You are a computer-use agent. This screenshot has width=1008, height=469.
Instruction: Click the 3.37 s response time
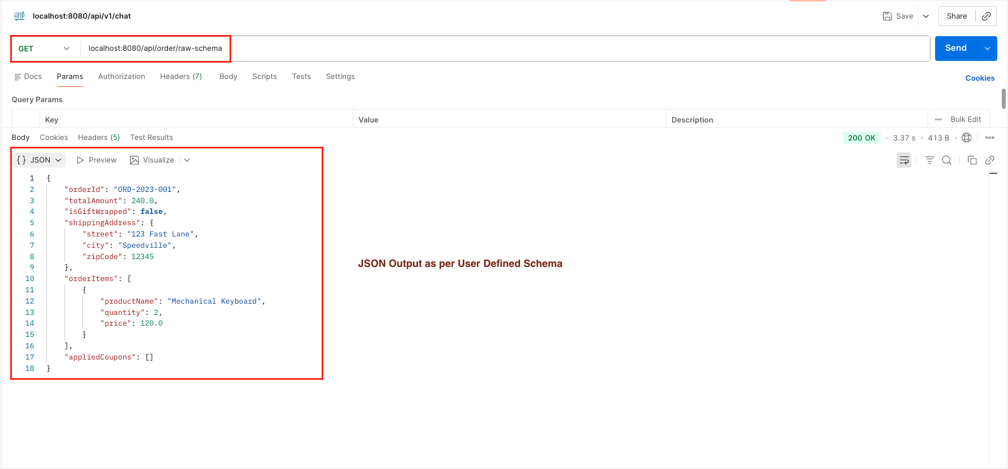pos(904,138)
